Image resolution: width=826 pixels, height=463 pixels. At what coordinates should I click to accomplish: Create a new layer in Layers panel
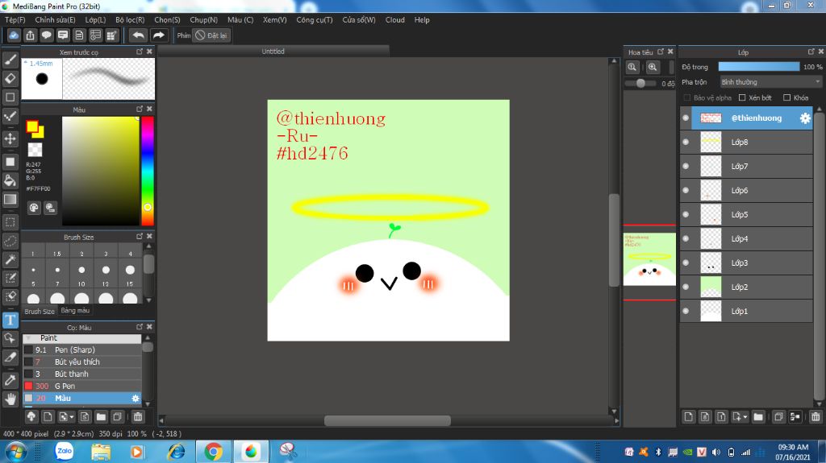pyautogui.click(x=689, y=417)
